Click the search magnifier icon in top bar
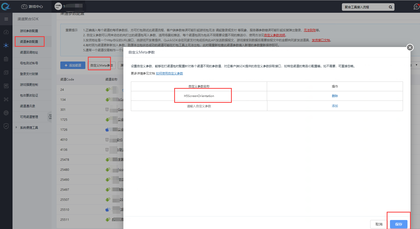The image size is (420, 229). point(390,7)
